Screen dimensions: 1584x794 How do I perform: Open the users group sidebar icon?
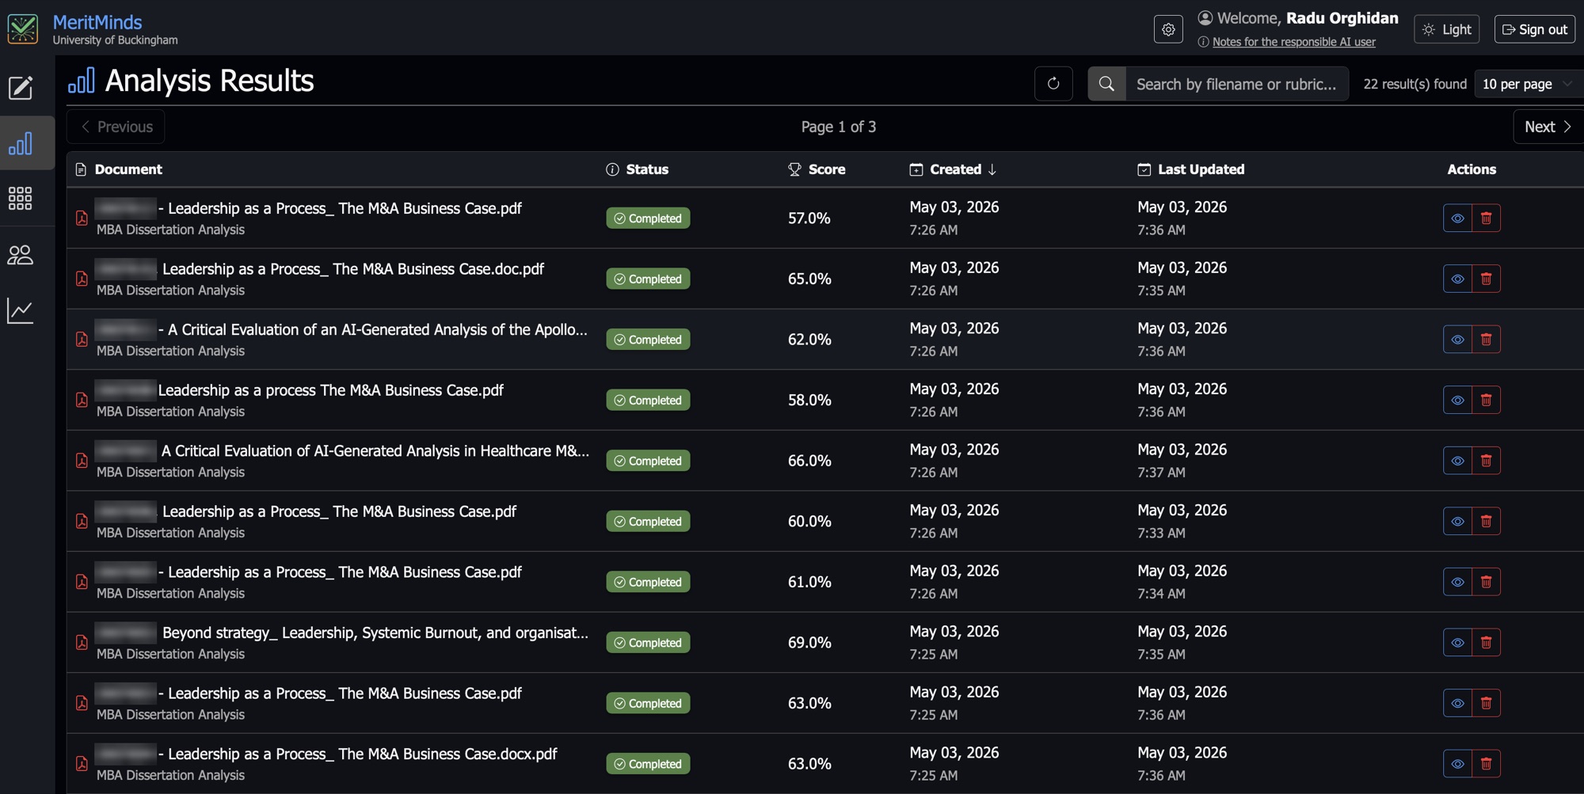(21, 255)
